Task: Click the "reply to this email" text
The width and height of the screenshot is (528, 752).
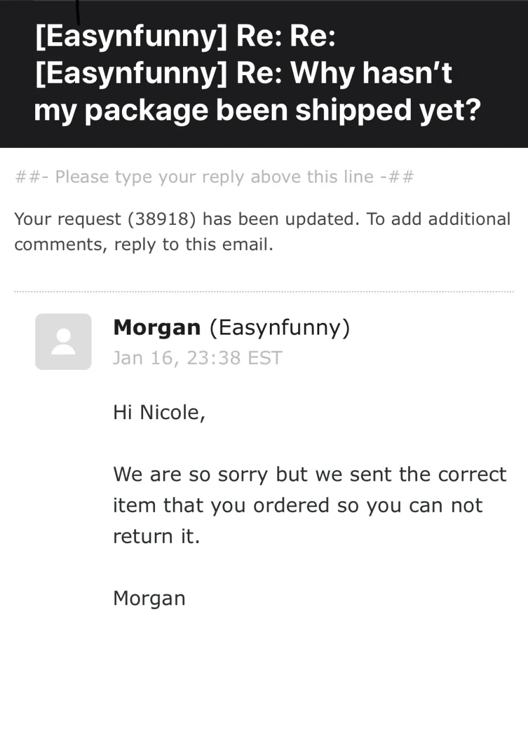Action: coord(193,244)
